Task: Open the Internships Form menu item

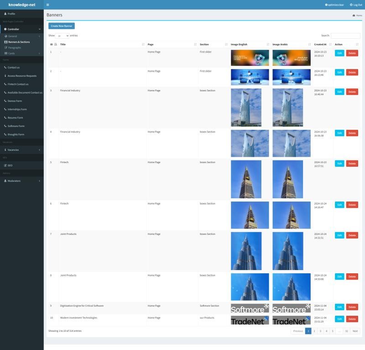Action: [17, 109]
